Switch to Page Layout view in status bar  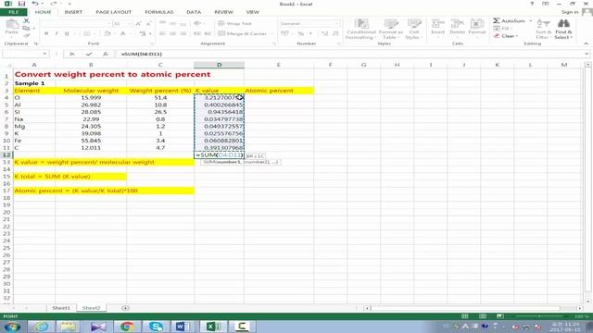click(483, 316)
